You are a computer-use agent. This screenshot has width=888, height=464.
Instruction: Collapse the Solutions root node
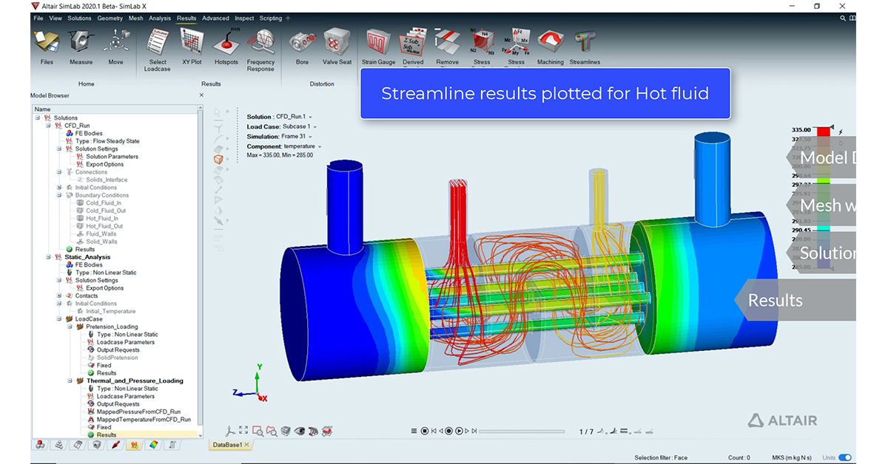(x=37, y=117)
